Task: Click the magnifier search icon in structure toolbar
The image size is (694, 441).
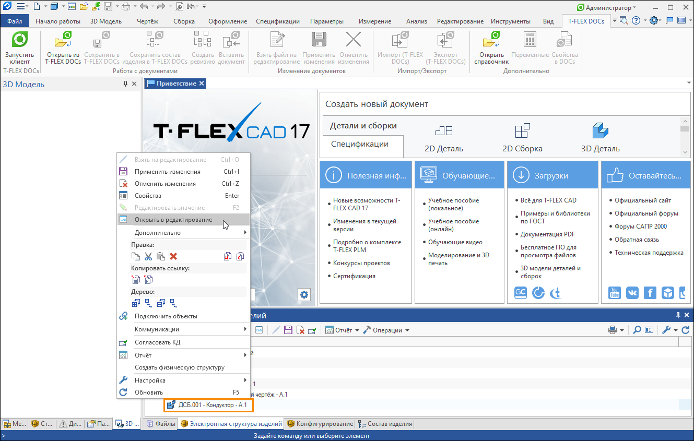Action: pos(637,330)
